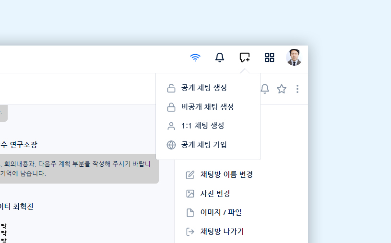Click open padlock icon beside 공개 채팅 생성

pos(171,88)
